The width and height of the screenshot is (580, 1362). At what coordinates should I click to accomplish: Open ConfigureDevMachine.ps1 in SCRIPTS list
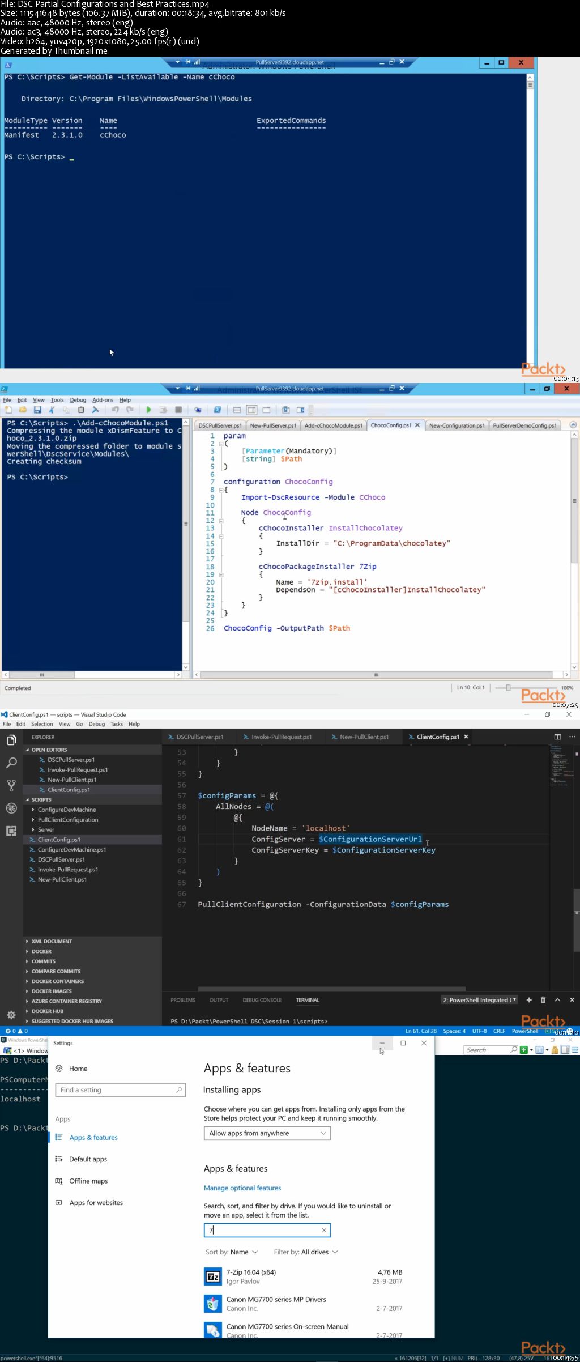click(x=72, y=849)
